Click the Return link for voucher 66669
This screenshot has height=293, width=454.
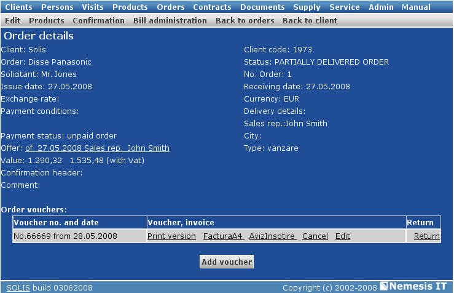click(426, 236)
